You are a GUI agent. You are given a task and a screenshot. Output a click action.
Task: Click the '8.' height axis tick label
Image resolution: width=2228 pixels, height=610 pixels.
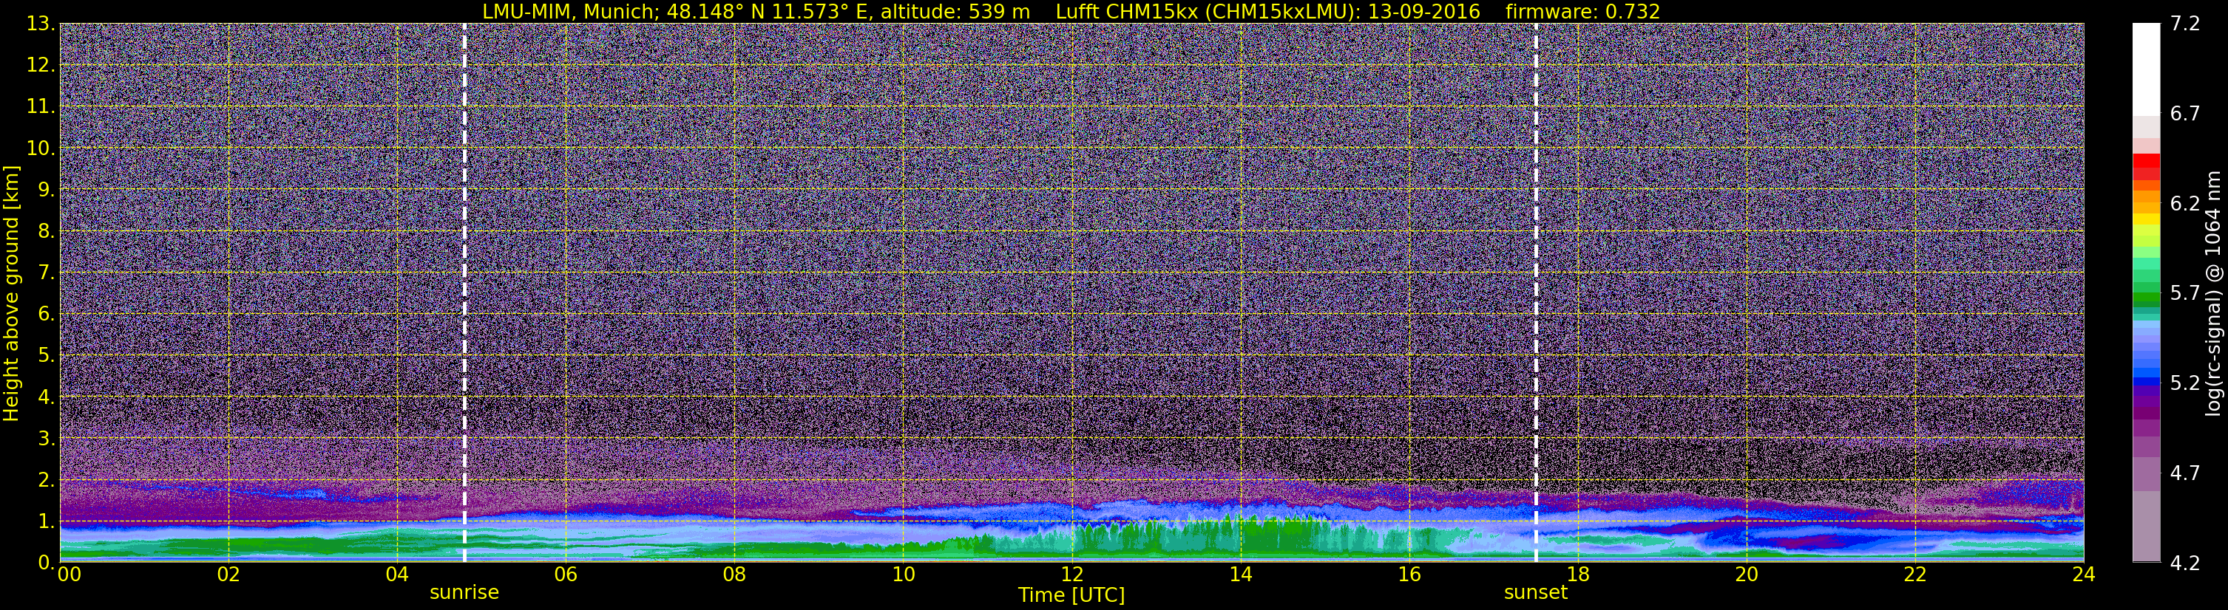(47, 230)
